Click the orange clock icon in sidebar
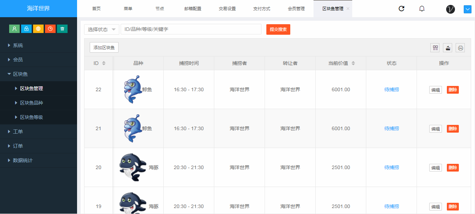 pos(50,29)
